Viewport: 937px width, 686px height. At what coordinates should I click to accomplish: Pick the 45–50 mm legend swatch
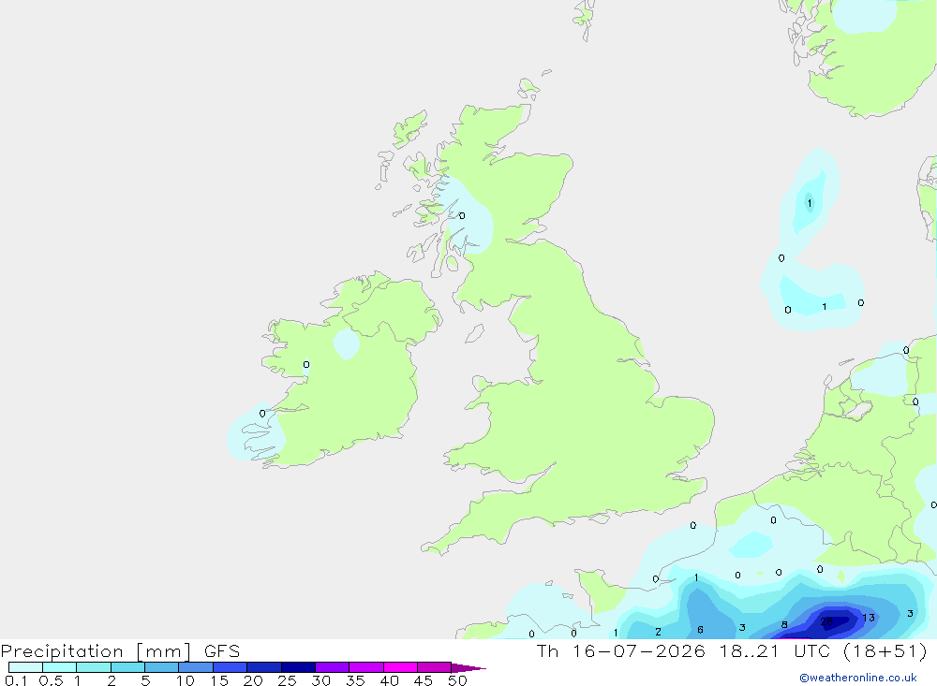(x=435, y=667)
